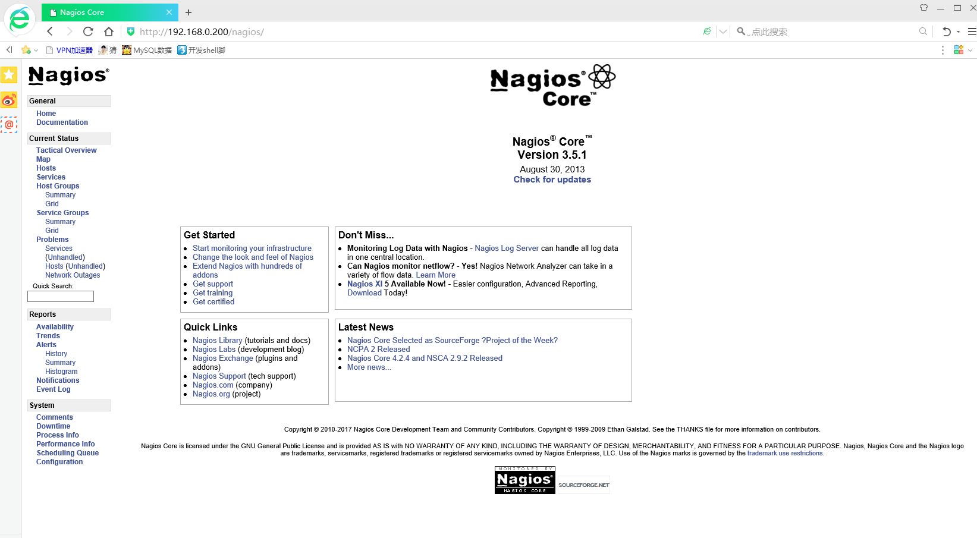Expand the favorites dropdown arrow
Screen dimensions: 977x538
[x=36, y=51]
